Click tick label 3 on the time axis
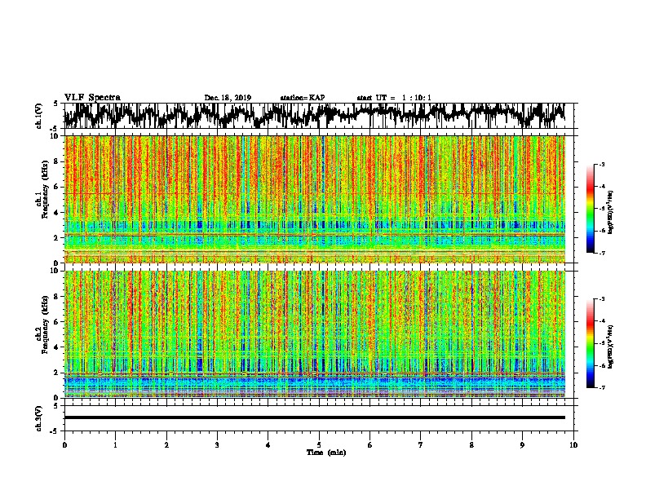Viewport: 646px width, 499px height. pos(217,445)
